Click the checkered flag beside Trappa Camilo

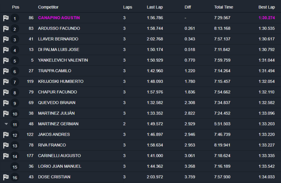(x=6, y=71)
